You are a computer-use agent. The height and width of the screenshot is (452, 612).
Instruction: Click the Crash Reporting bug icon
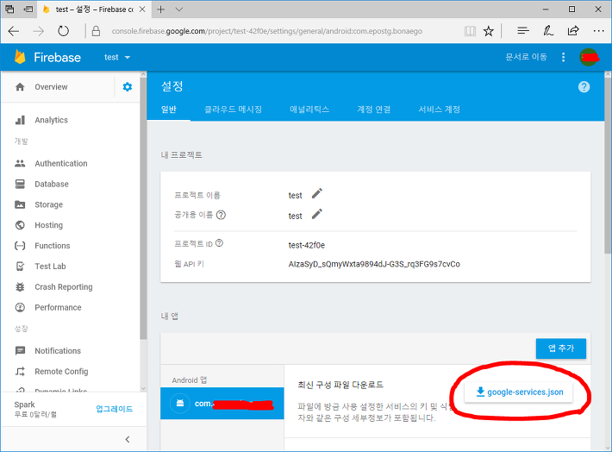[20, 287]
